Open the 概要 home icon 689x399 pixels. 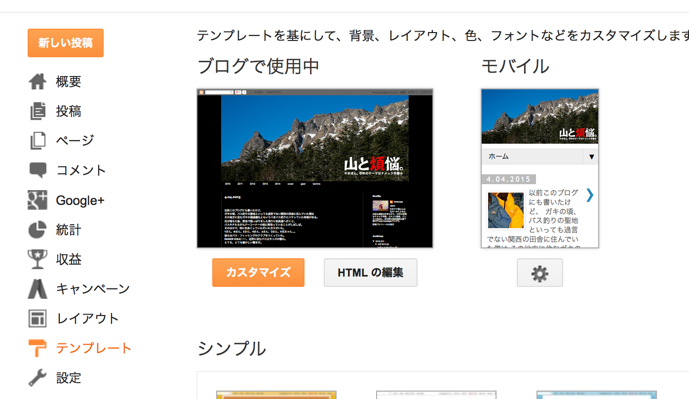click(38, 81)
